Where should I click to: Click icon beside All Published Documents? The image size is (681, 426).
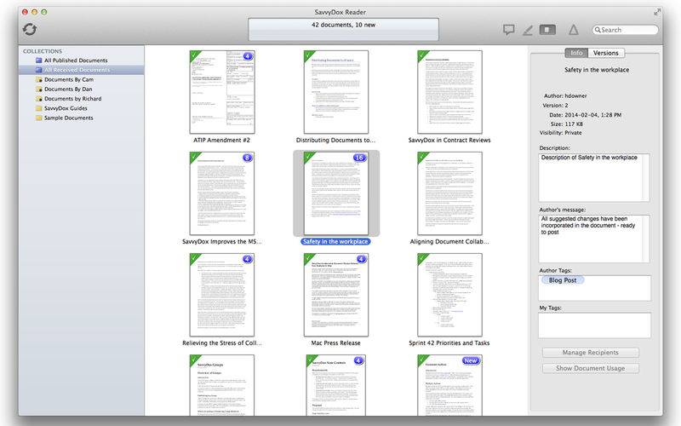[38, 60]
